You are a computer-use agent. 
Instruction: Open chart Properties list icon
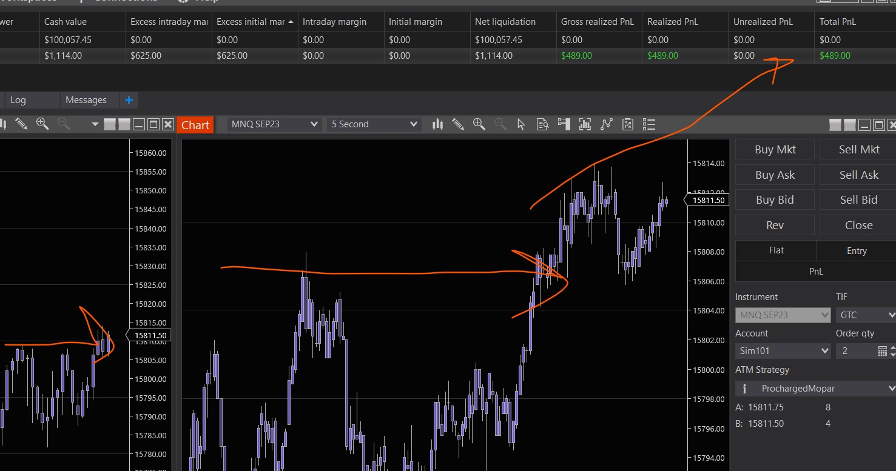pos(648,124)
